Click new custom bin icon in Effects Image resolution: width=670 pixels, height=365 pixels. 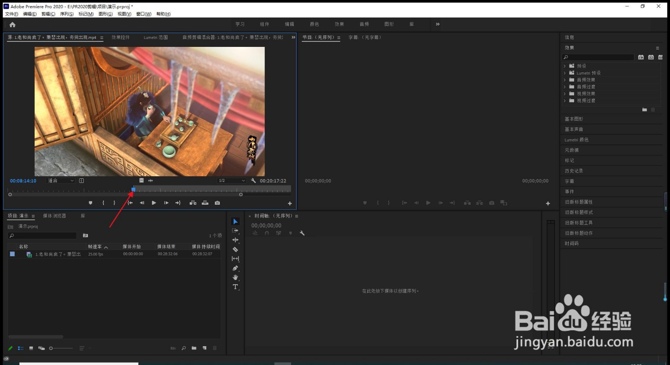(644, 110)
